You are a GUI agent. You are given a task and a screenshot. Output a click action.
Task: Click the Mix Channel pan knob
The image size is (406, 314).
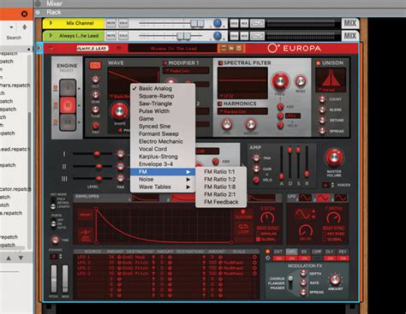218,23
